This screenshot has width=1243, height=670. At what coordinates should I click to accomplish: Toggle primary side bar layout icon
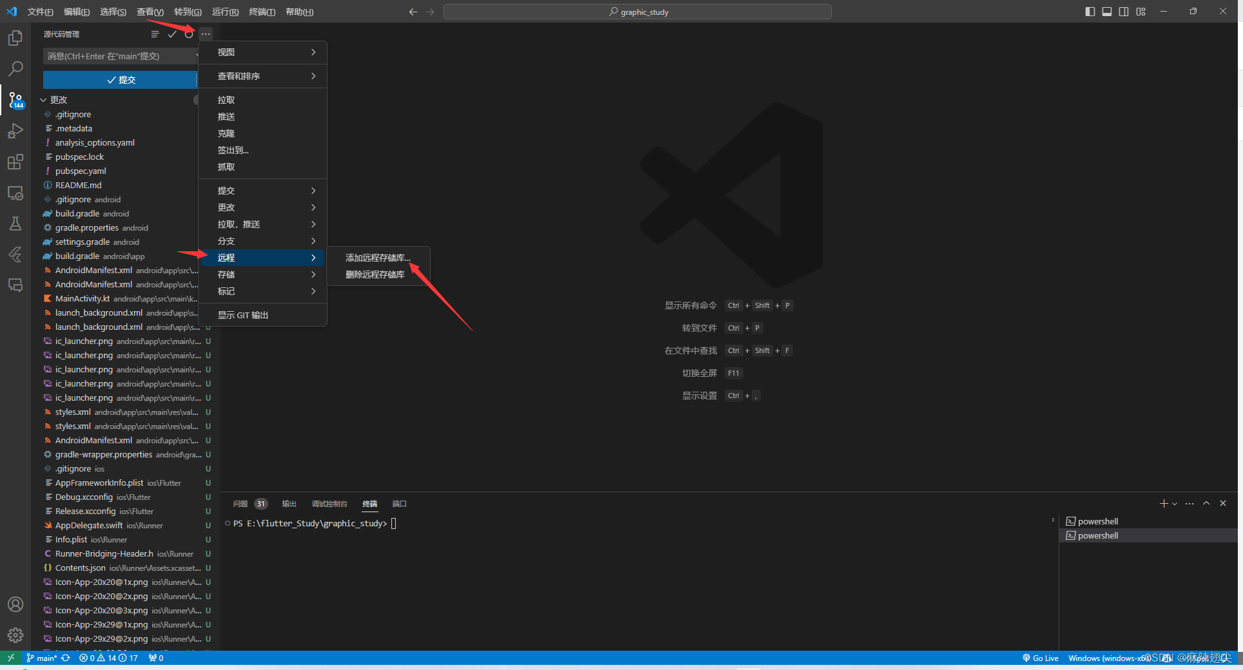[x=1090, y=12]
